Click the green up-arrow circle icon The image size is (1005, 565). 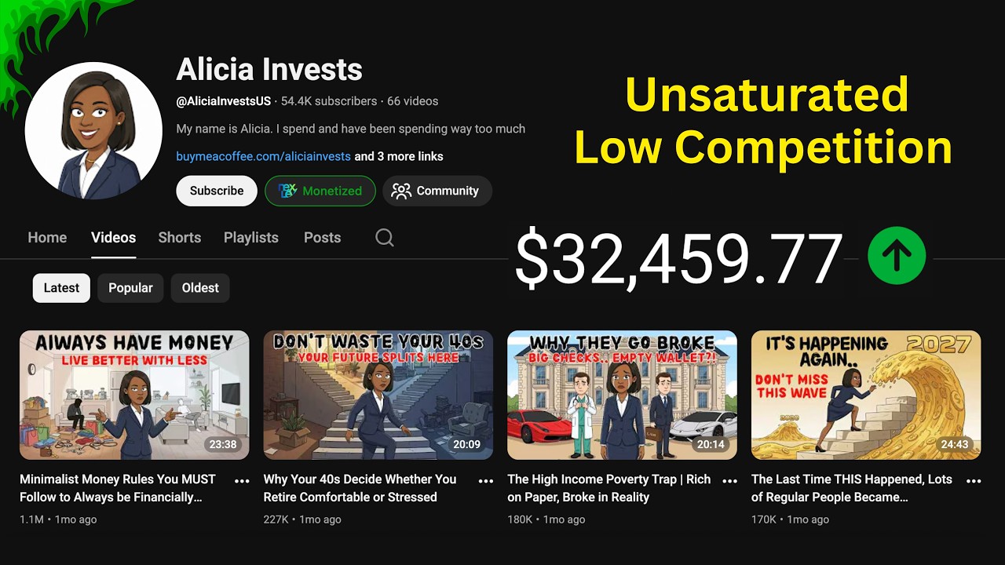click(x=897, y=256)
